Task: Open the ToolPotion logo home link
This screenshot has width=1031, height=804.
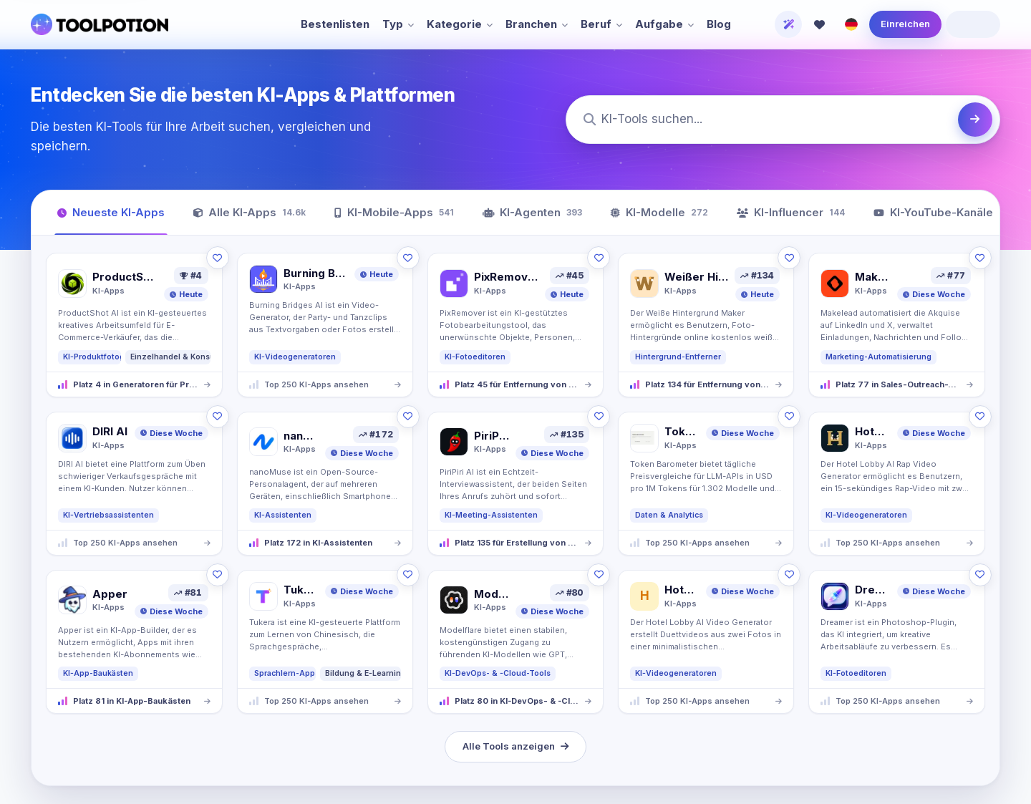Action: (100, 24)
